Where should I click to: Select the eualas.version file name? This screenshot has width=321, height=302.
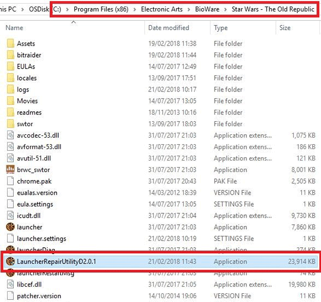[x=37, y=192]
